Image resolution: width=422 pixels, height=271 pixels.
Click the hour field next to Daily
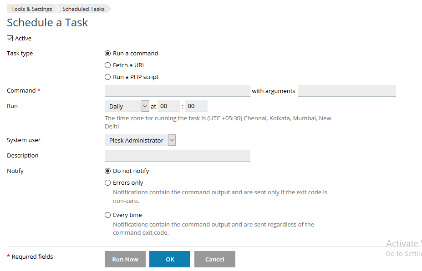point(168,106)
